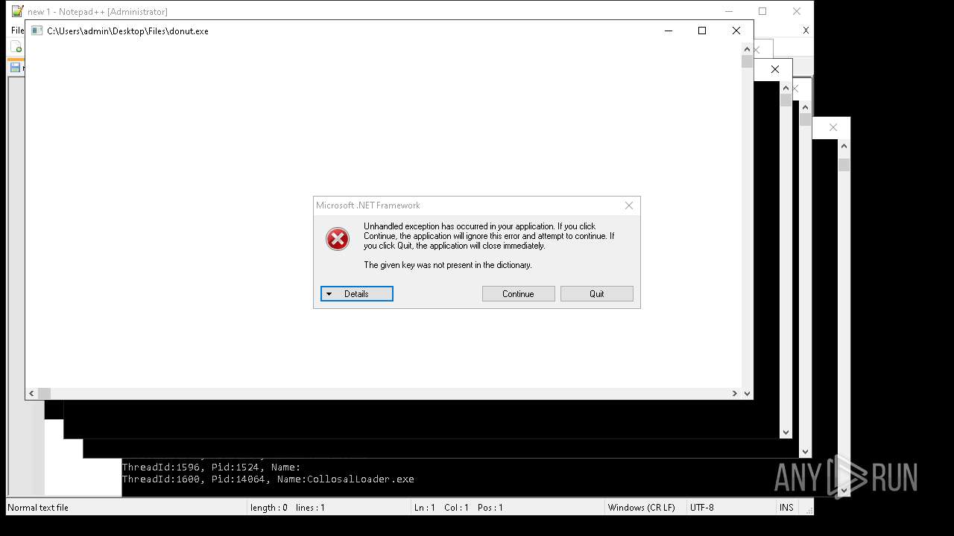Close the rightmost console window
The image size is (954, 536).
[833, 127]
